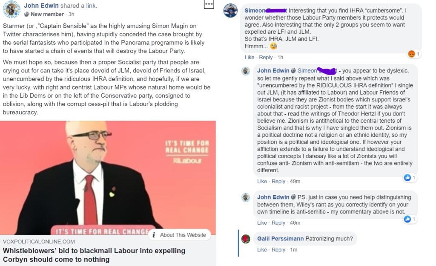The image size is (436, 266).
Task: Click Simeon's commenter avatar
Action: coord(230,11)
